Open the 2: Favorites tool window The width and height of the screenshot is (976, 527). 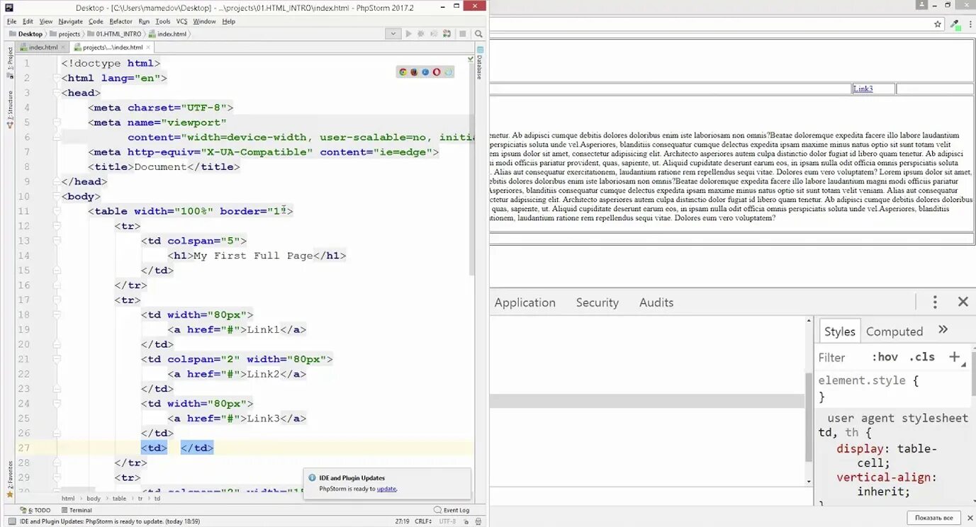(x=9, y=480)
